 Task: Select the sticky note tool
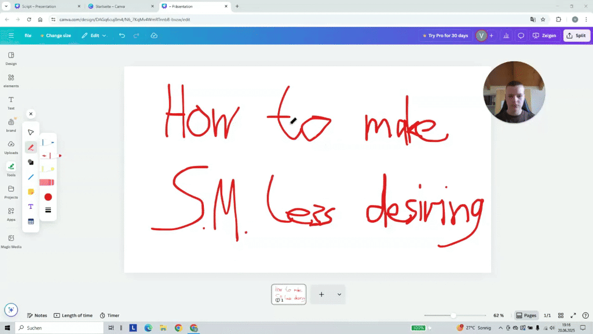[x=31, y=191]
